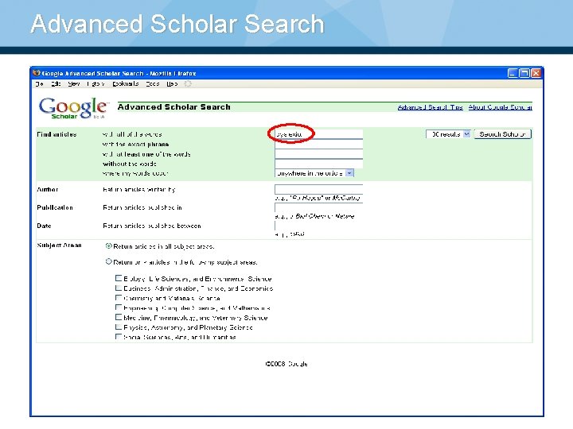Check Engineering, Computer Science, and Mathematics
Screen dimensions: 573x429
119,308
